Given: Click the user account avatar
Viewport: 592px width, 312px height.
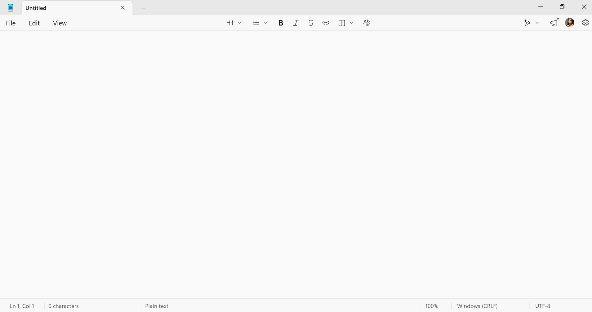Looking at the screenshot, I should [570, 23].
